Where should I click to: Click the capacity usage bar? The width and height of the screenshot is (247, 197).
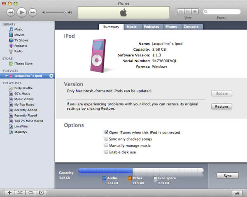tap(141, 170)
